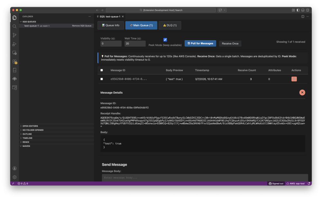Open the Explorer view in activity bar

14,18
